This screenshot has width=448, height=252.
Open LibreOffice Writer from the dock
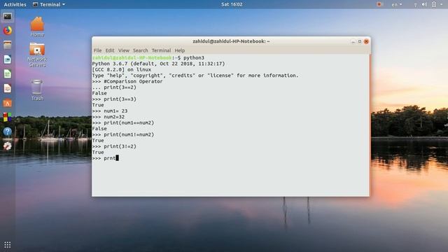[x=8, y=59]
